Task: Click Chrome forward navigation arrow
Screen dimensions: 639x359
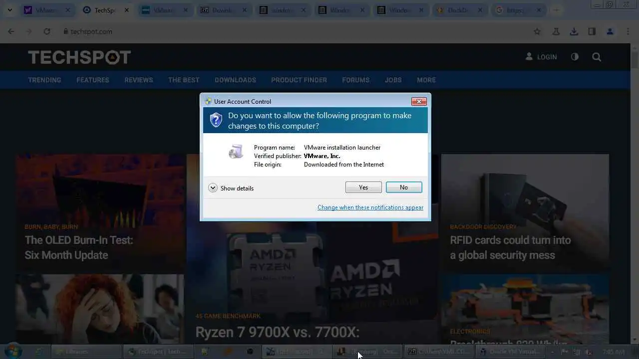Action: tap(29, 31)
